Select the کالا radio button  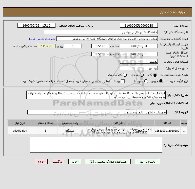coord(155,75)
